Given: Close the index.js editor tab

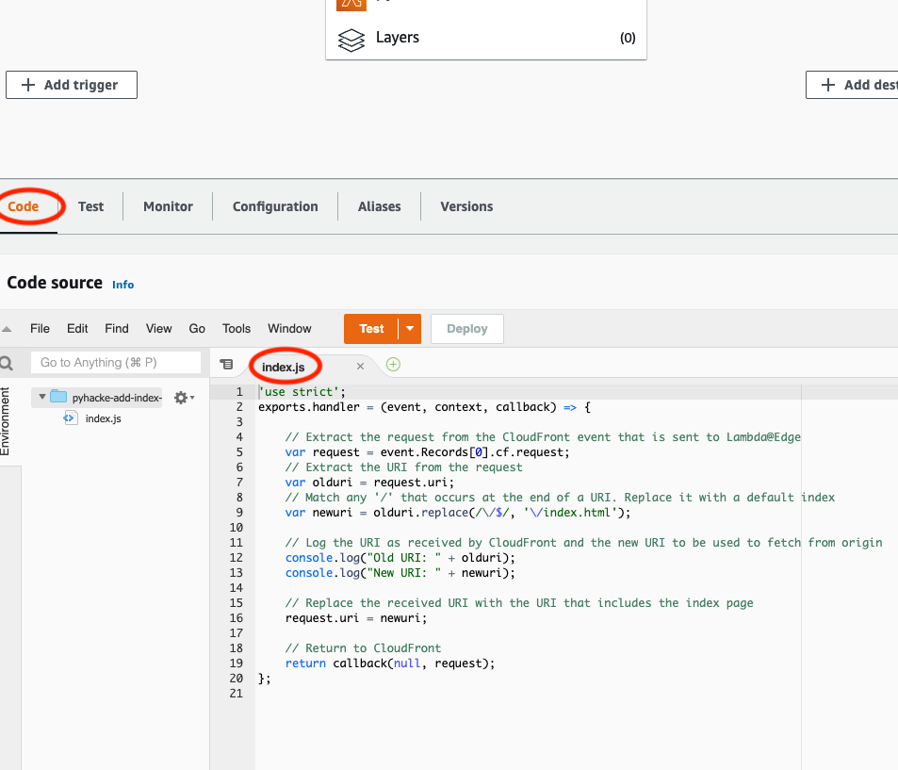Looking at the screenshot, I should coord(360,366).
